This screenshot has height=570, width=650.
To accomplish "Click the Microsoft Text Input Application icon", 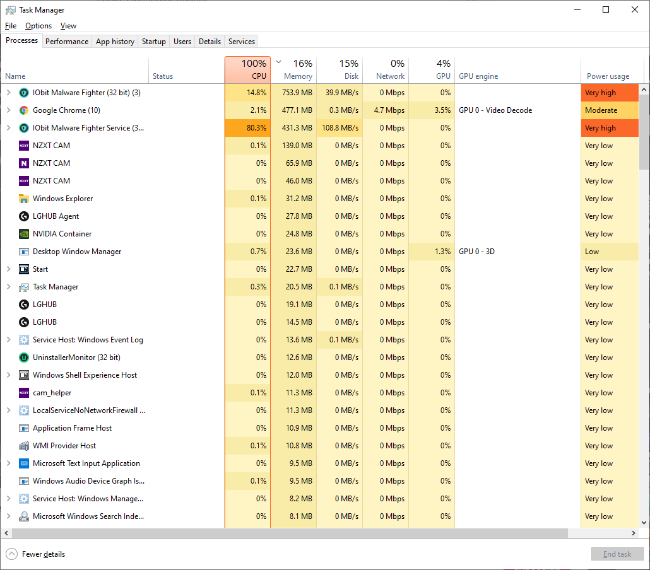I will pyautogui.click(x=24, y=463).
